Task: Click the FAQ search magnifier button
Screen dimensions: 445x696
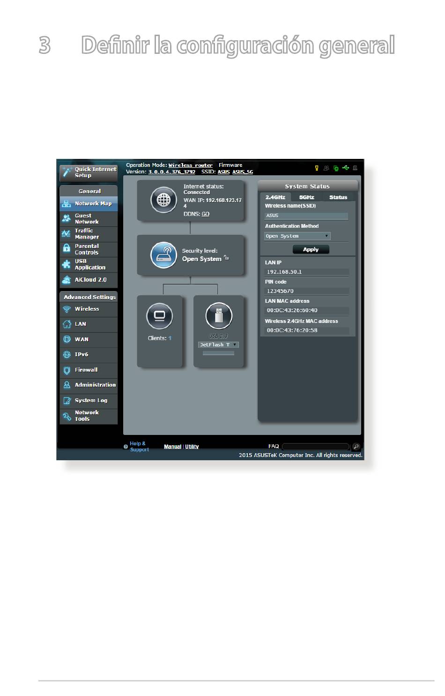Action: 356,447
